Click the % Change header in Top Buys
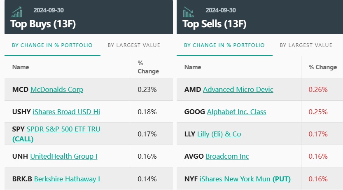 click(x=148, y=67)
